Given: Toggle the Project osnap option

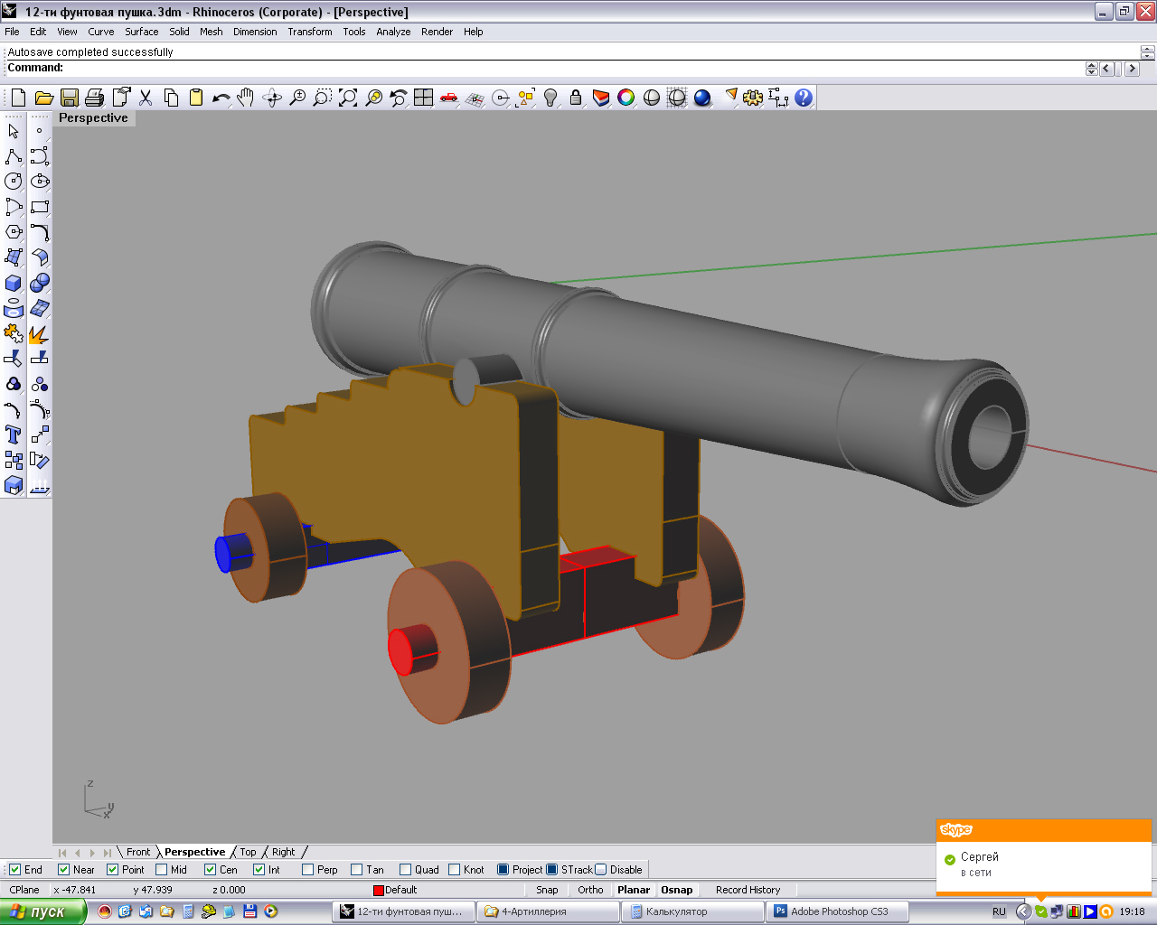Looking at the screenshot, I should 503,870.
